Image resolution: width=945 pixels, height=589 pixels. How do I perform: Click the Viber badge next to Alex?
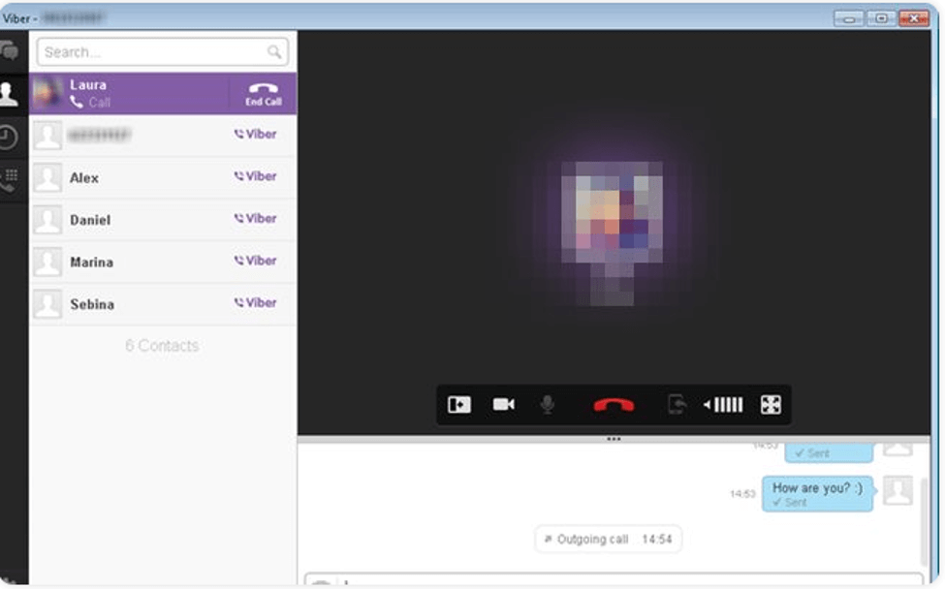pos(256,176)
